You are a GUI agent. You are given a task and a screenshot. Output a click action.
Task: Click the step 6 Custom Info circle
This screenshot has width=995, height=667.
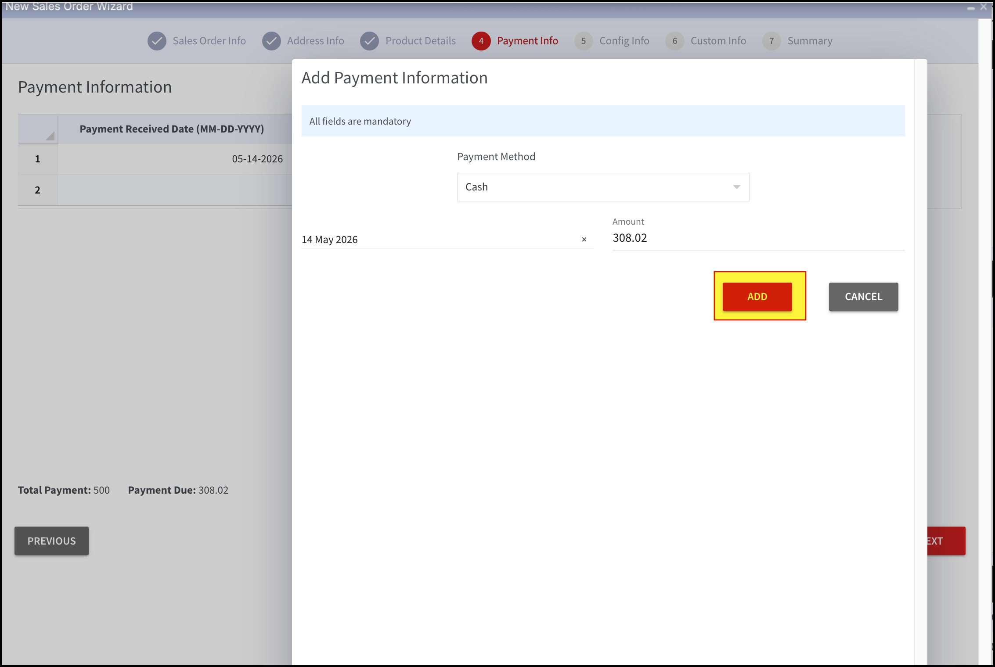coord(675,41)
